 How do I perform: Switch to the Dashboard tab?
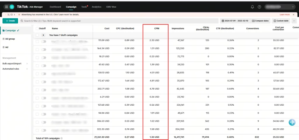tap(55, 7)
